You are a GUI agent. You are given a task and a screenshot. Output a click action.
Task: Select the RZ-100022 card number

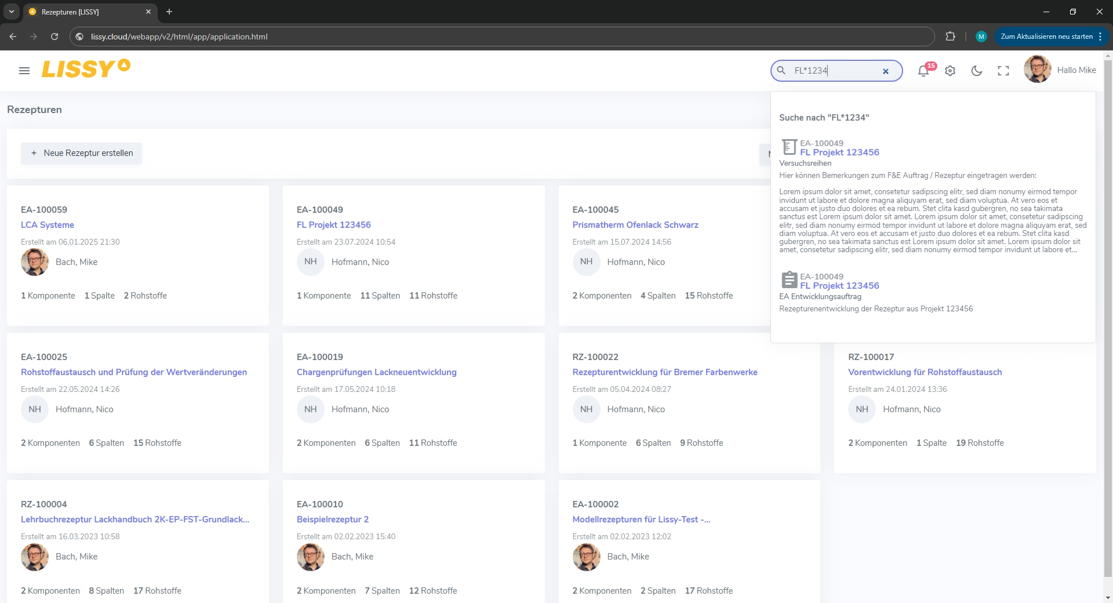point(595,357)
